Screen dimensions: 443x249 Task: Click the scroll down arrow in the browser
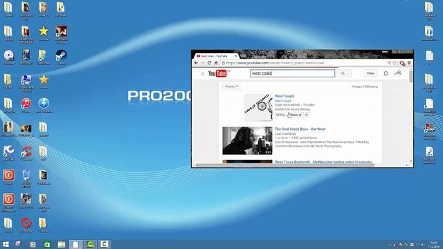[410, 161]
